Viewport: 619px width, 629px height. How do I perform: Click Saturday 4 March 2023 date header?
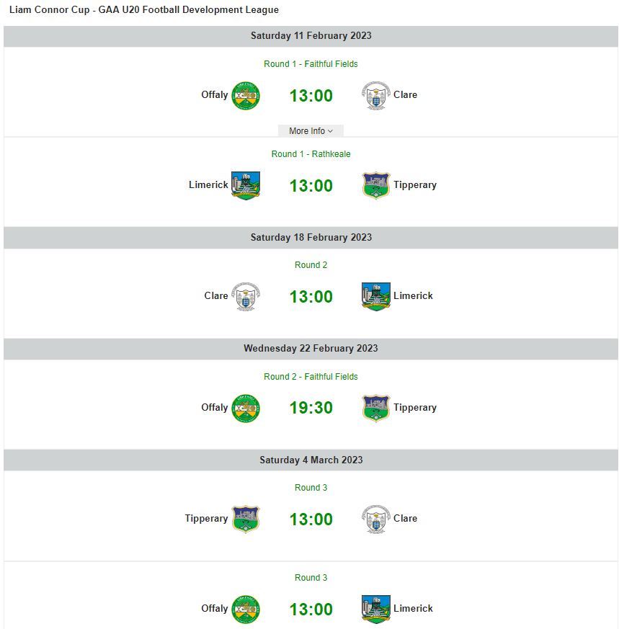point(311,460)
